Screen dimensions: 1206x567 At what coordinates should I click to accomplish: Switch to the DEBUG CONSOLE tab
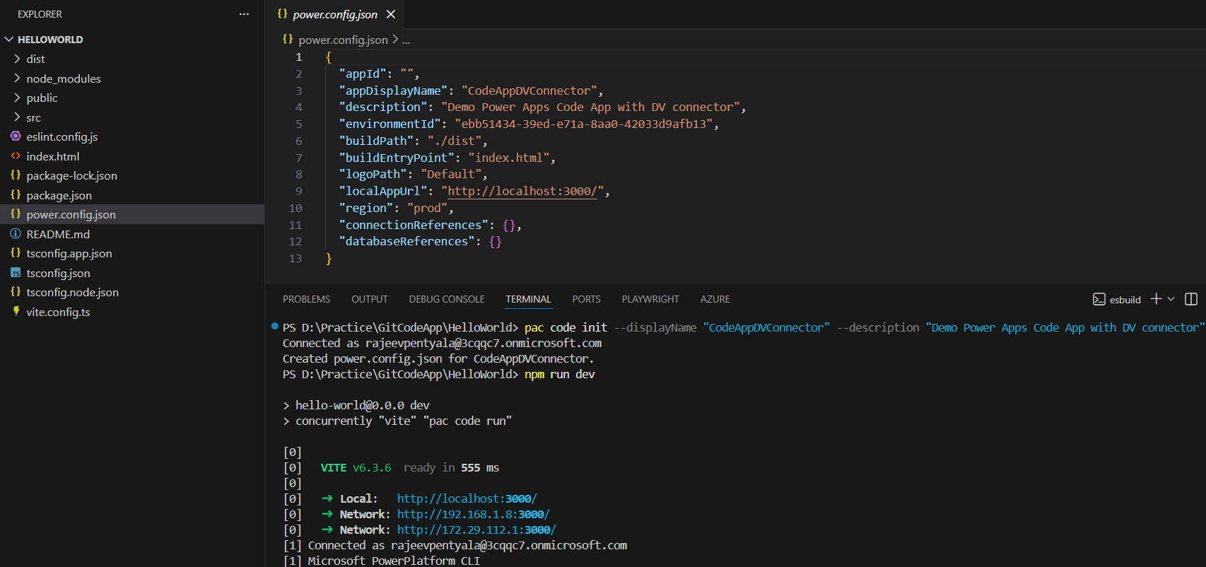[x=446, y=299]
